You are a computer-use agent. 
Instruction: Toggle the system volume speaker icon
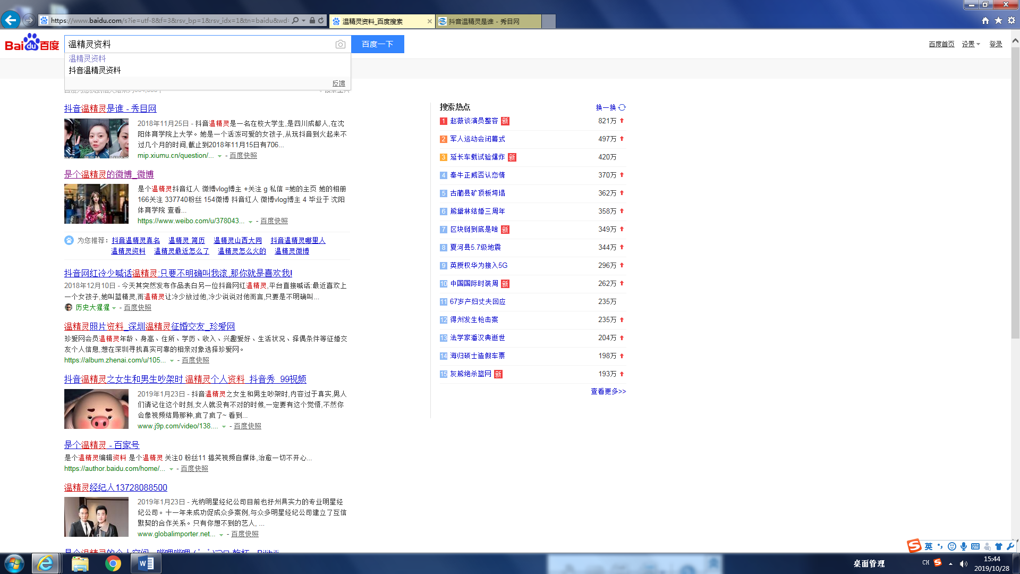point(964,563)
